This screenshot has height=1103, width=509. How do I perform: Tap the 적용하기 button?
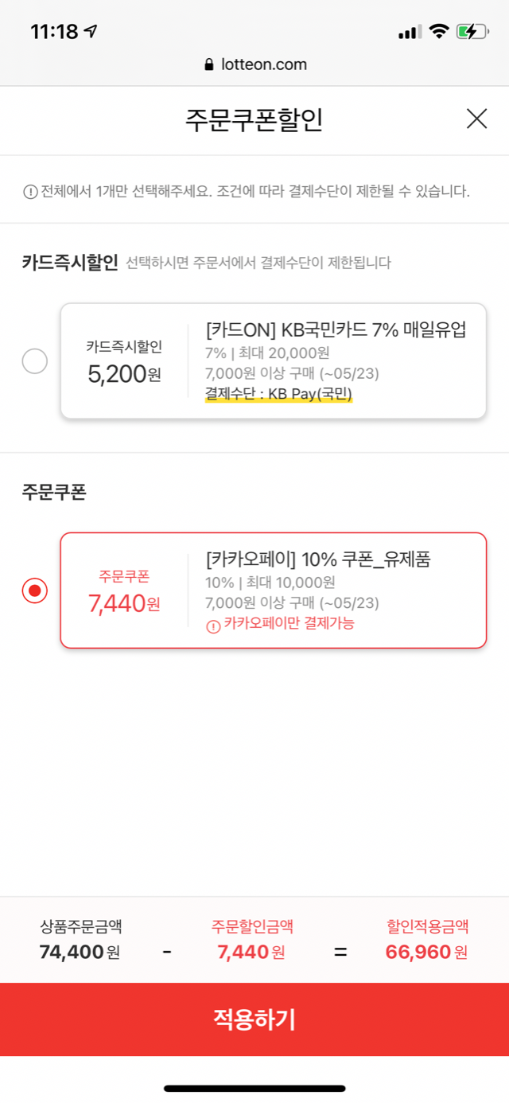254,1019
